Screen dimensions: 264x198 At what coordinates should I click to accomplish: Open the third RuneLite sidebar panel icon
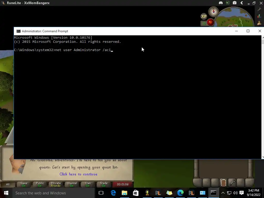[x=259, y=23]
